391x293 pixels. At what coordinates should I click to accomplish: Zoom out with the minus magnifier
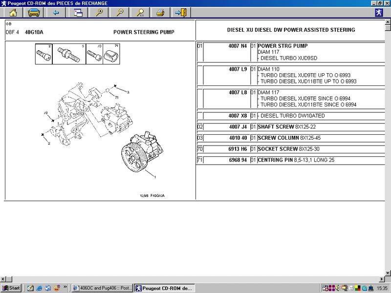point(120,13)
